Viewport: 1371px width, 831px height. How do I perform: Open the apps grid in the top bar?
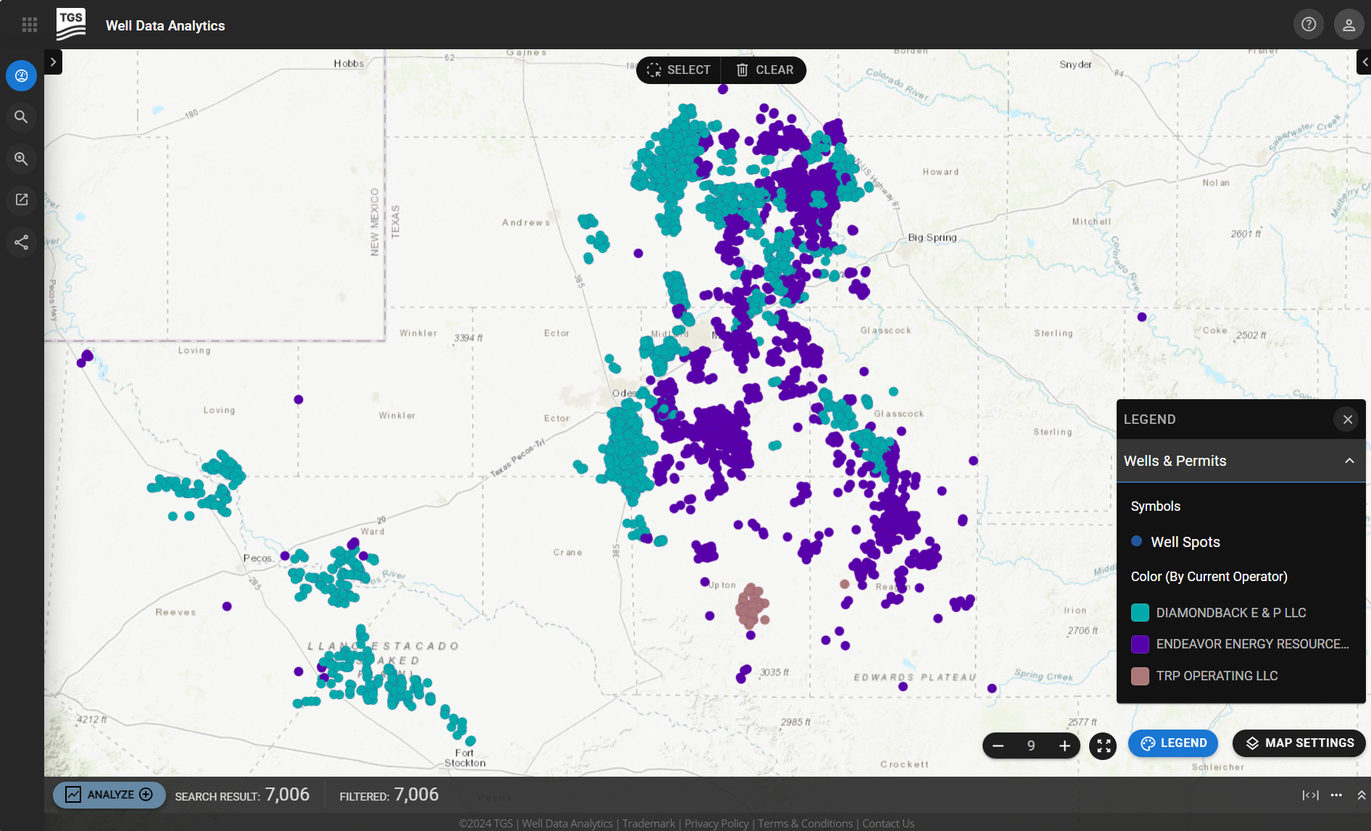30,24
